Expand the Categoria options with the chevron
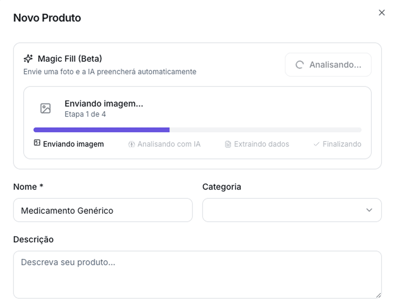 pyautogui.click(x=369, y=210)
